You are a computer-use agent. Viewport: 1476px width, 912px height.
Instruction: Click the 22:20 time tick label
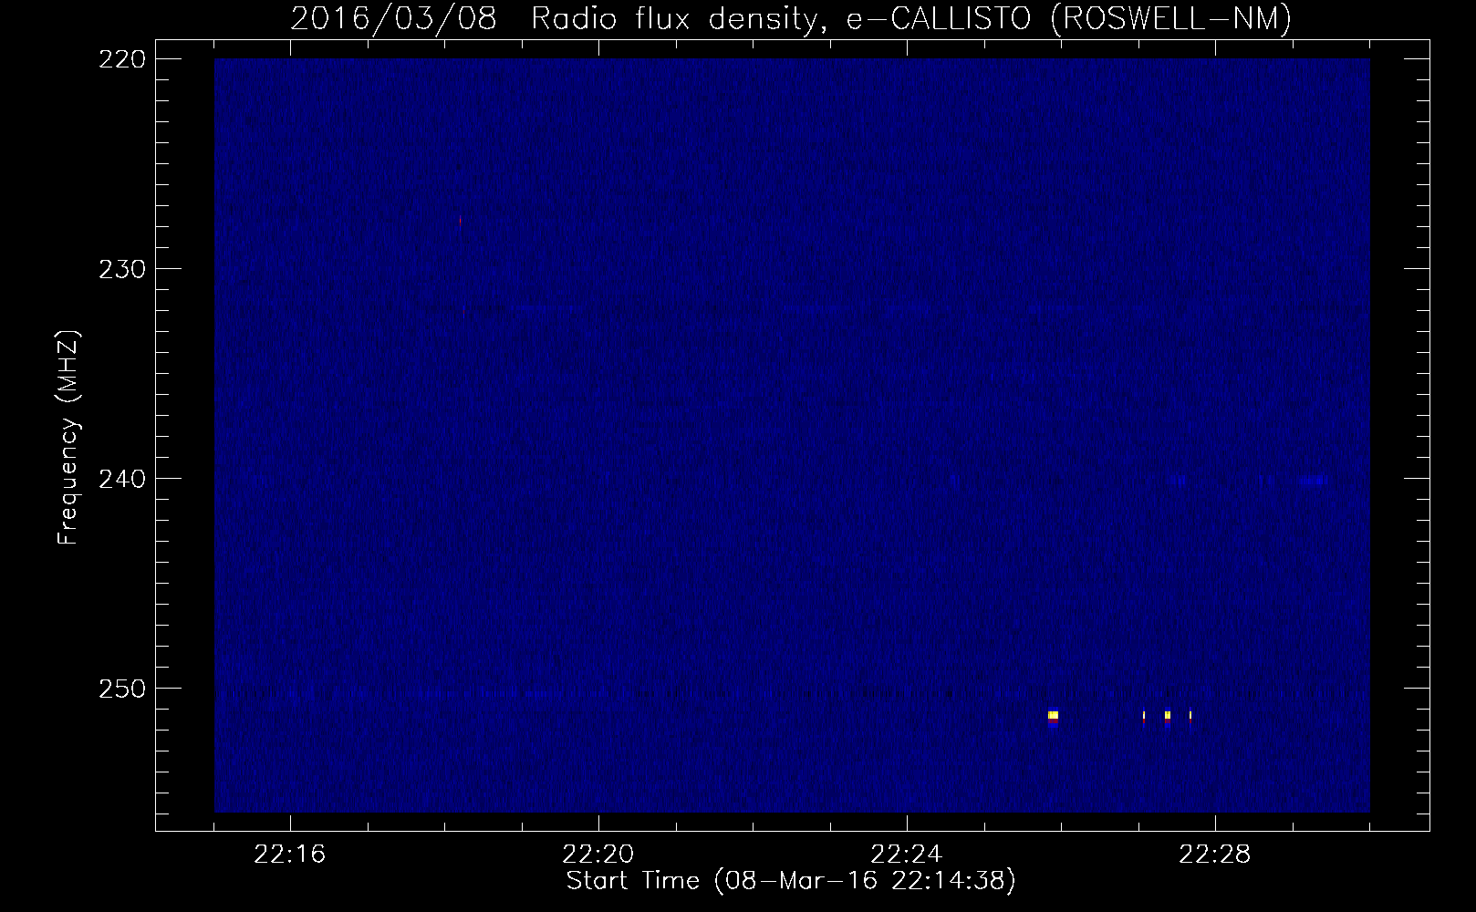click(598, 855)
